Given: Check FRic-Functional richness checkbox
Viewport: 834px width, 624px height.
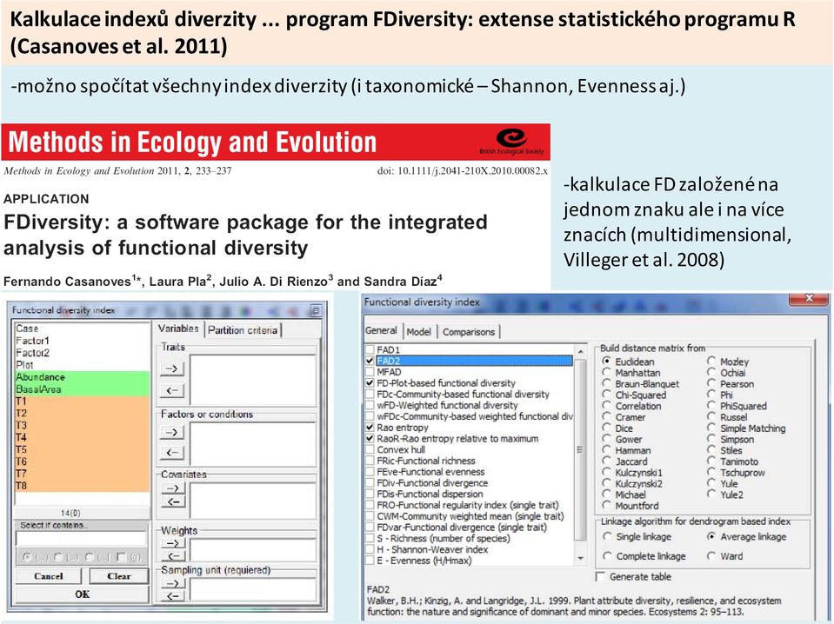Looking at the screenshot, I should click(x=370, y=461).
